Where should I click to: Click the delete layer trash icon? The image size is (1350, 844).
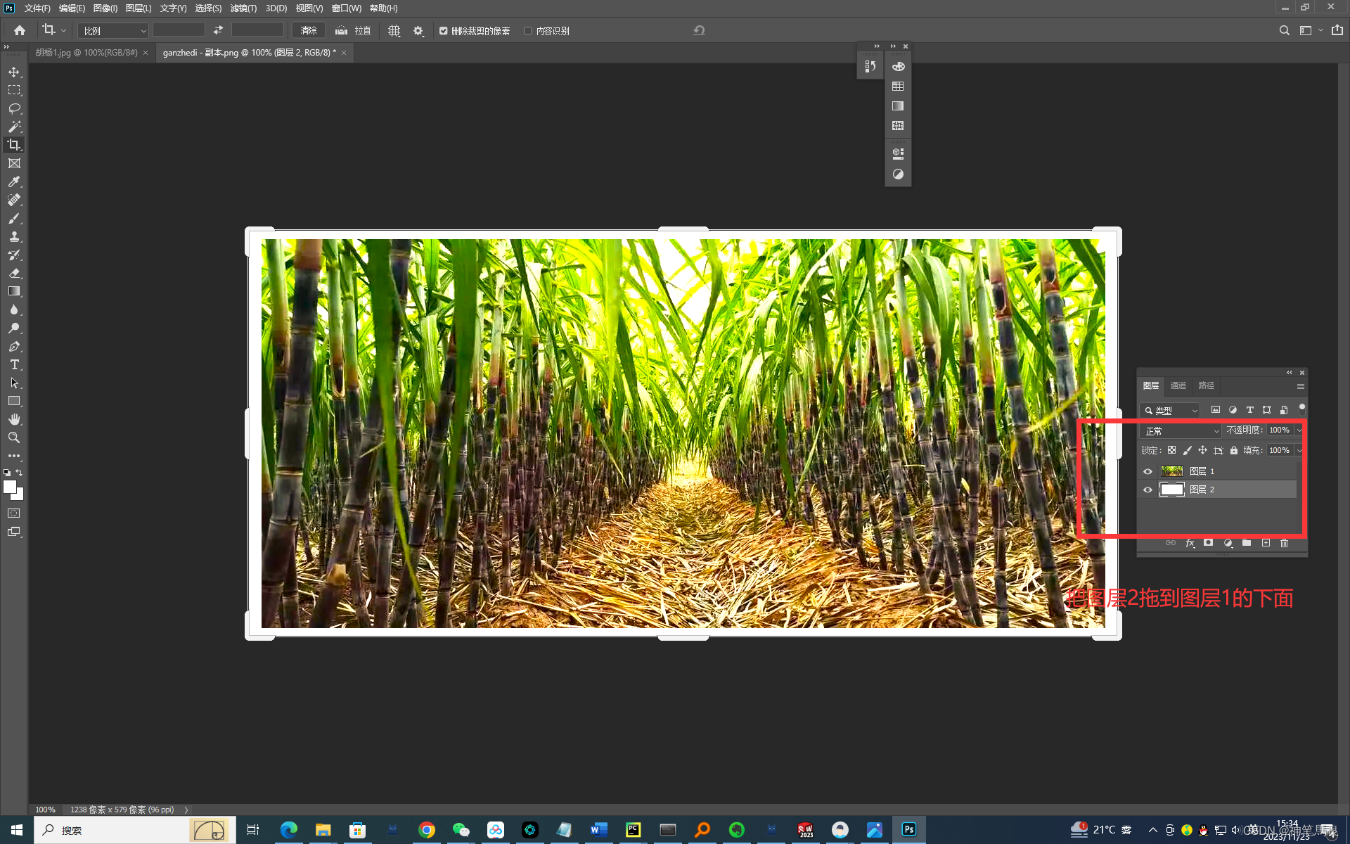point(1284,543)
